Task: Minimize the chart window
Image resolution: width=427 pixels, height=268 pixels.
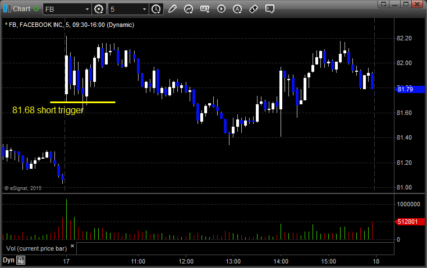Action: tap(395, 4)
